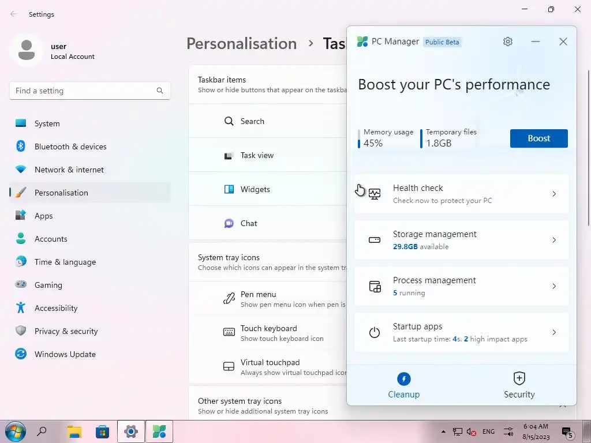
Task: Click the Process management icon
Action: point(375,286)
